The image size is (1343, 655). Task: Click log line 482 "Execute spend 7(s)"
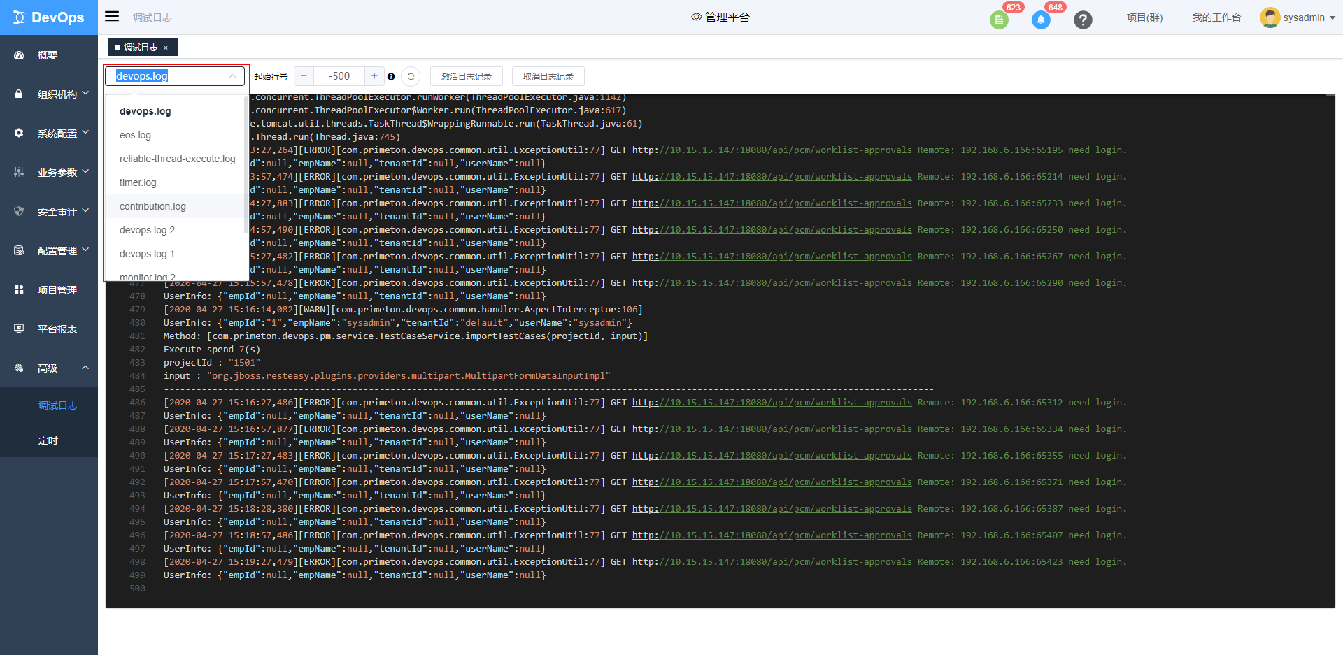click(212, 350)
